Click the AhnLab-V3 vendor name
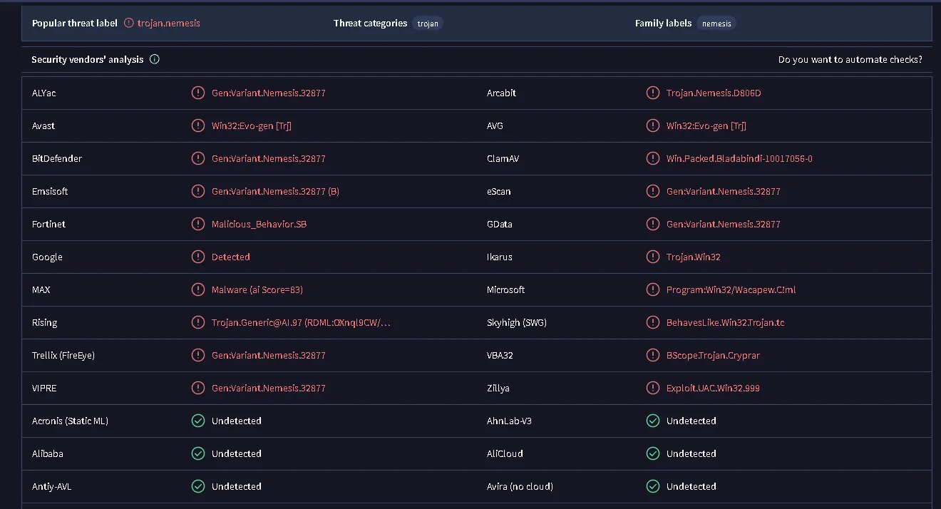941x509 pixels. pos(509,421)
